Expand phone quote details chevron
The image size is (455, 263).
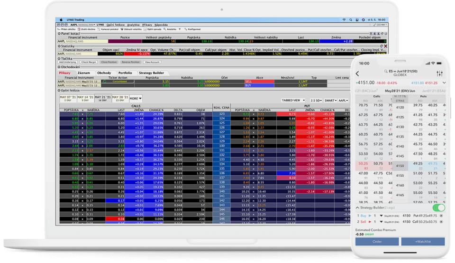tap(444, 83)
